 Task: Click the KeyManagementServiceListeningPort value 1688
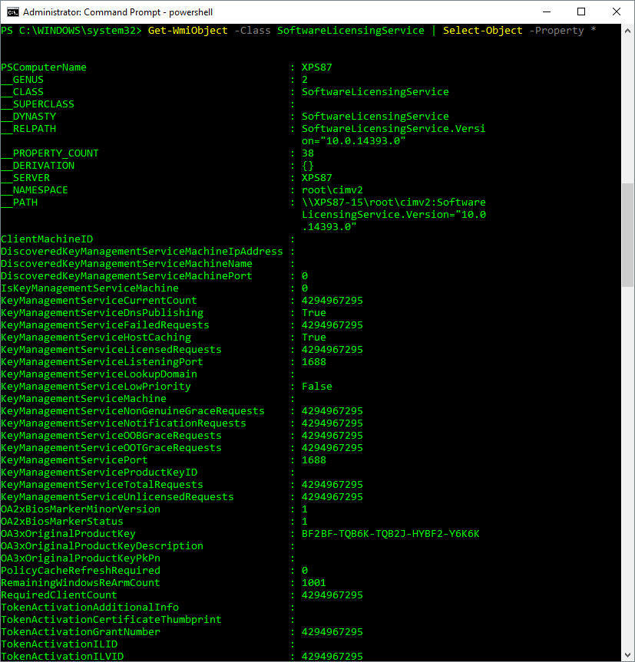(314, 361)
